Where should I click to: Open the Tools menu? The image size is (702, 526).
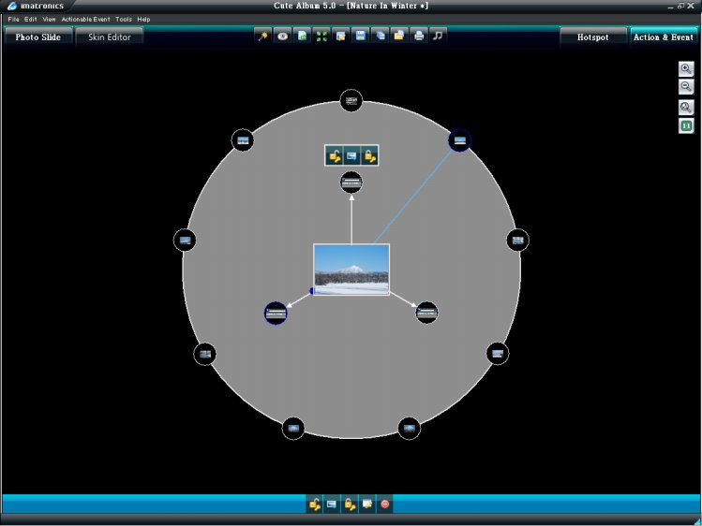tap(124, 20)
